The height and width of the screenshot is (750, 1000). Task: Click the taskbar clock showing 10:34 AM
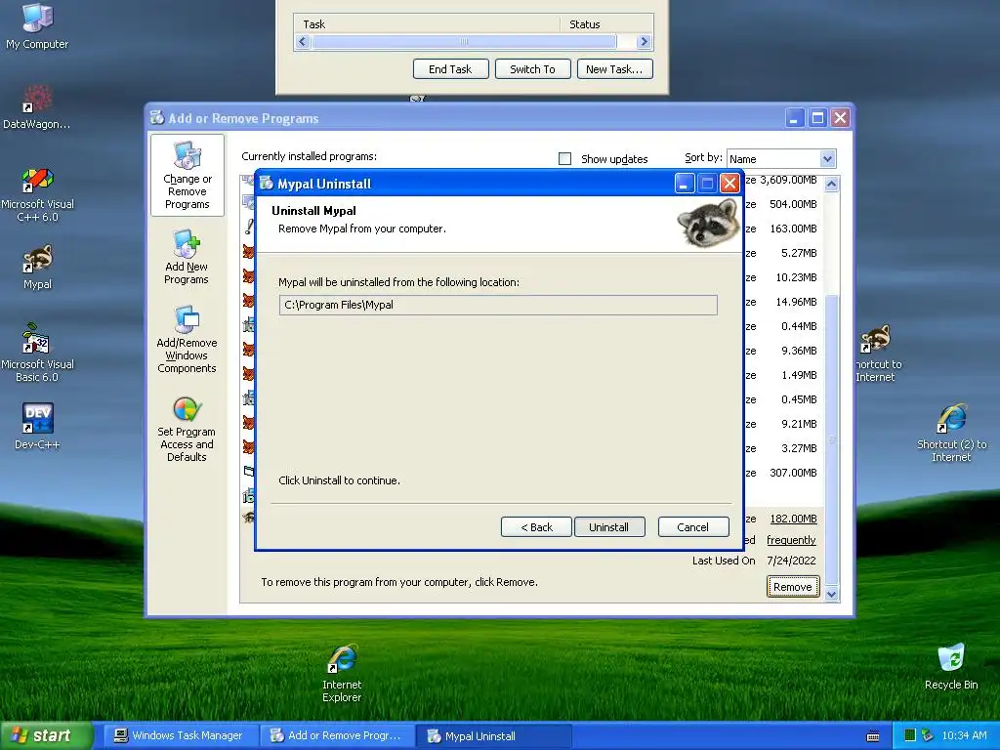pos(964,735)
